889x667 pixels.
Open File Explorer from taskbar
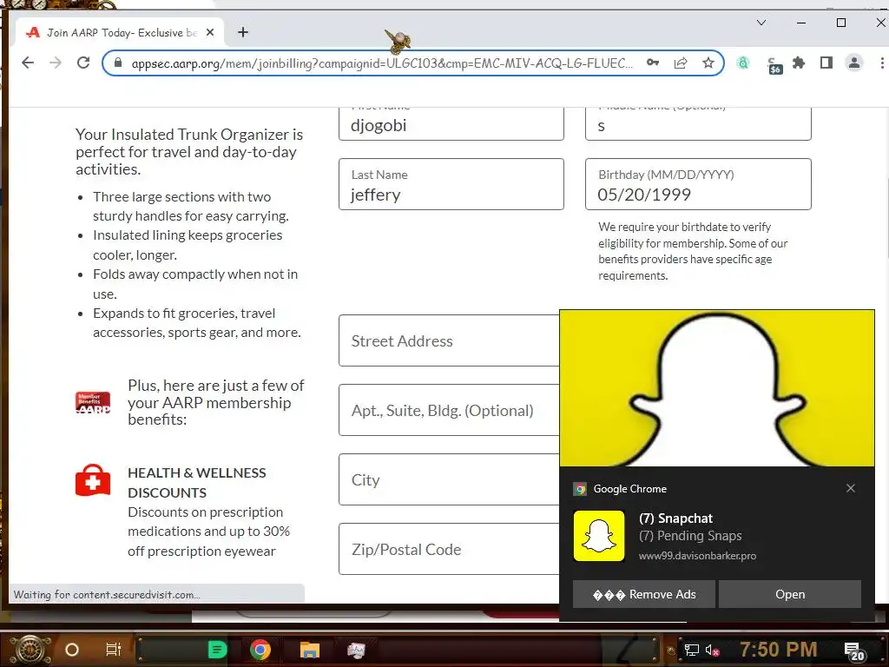click(310, 650)
